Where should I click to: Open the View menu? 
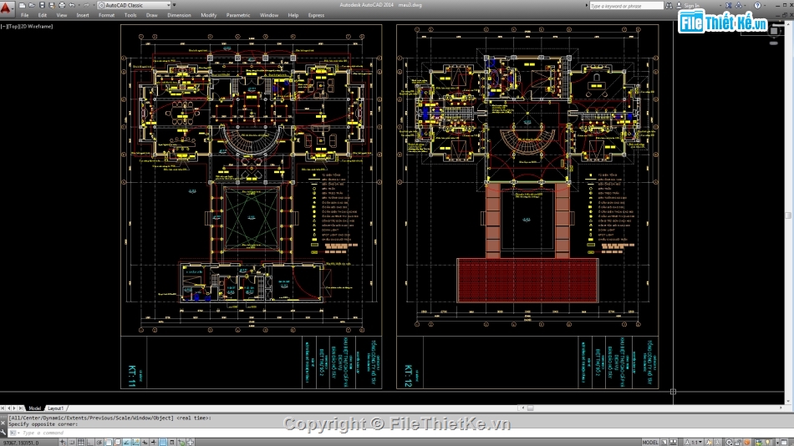click(x=61, y=15)
